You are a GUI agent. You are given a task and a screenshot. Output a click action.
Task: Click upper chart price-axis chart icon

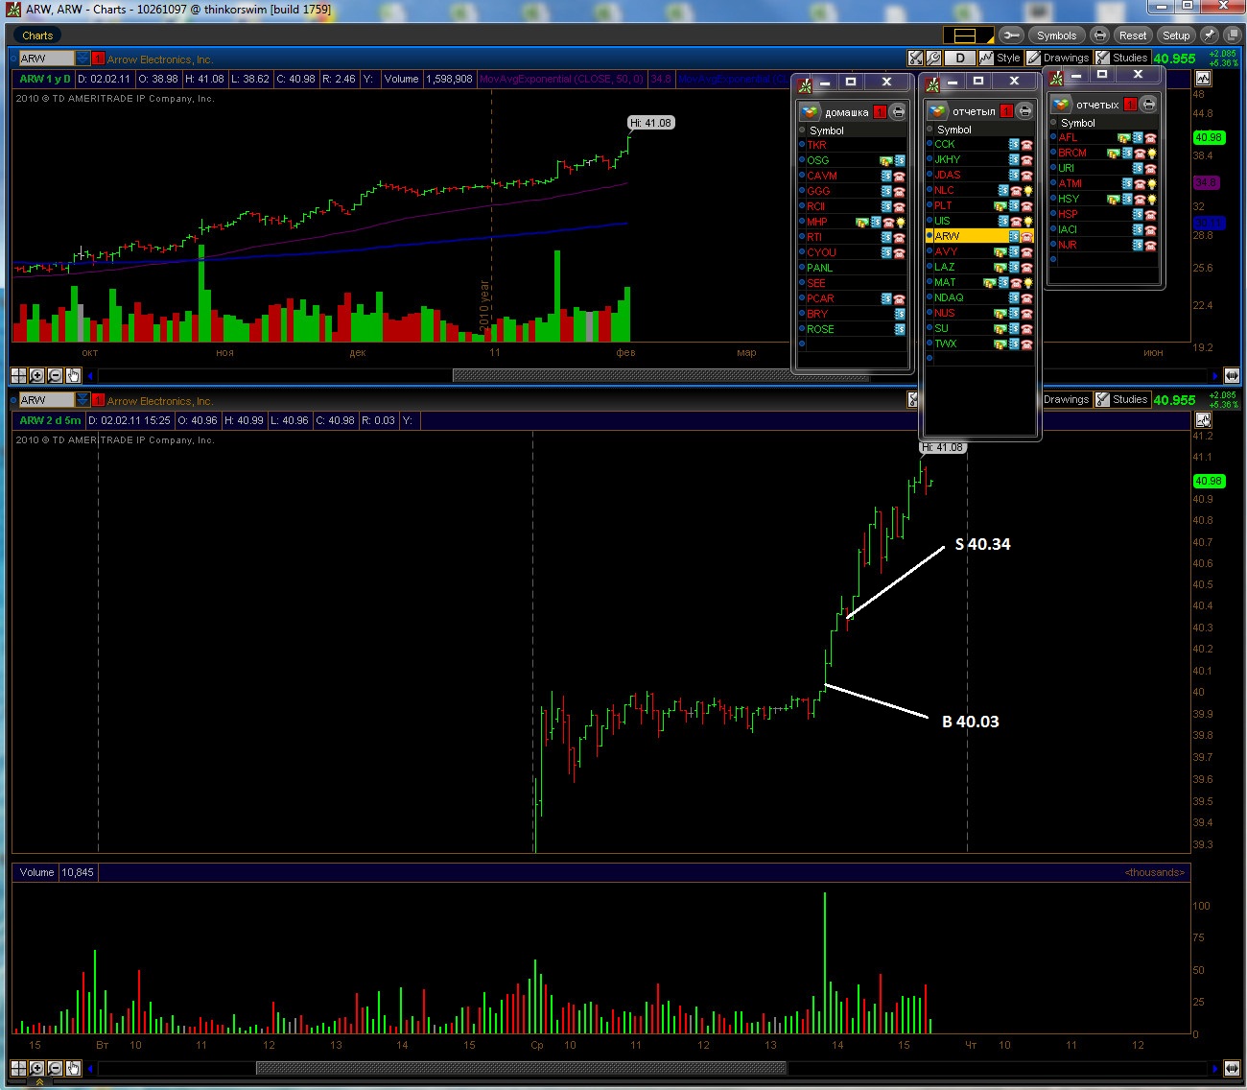[1203, 79]
